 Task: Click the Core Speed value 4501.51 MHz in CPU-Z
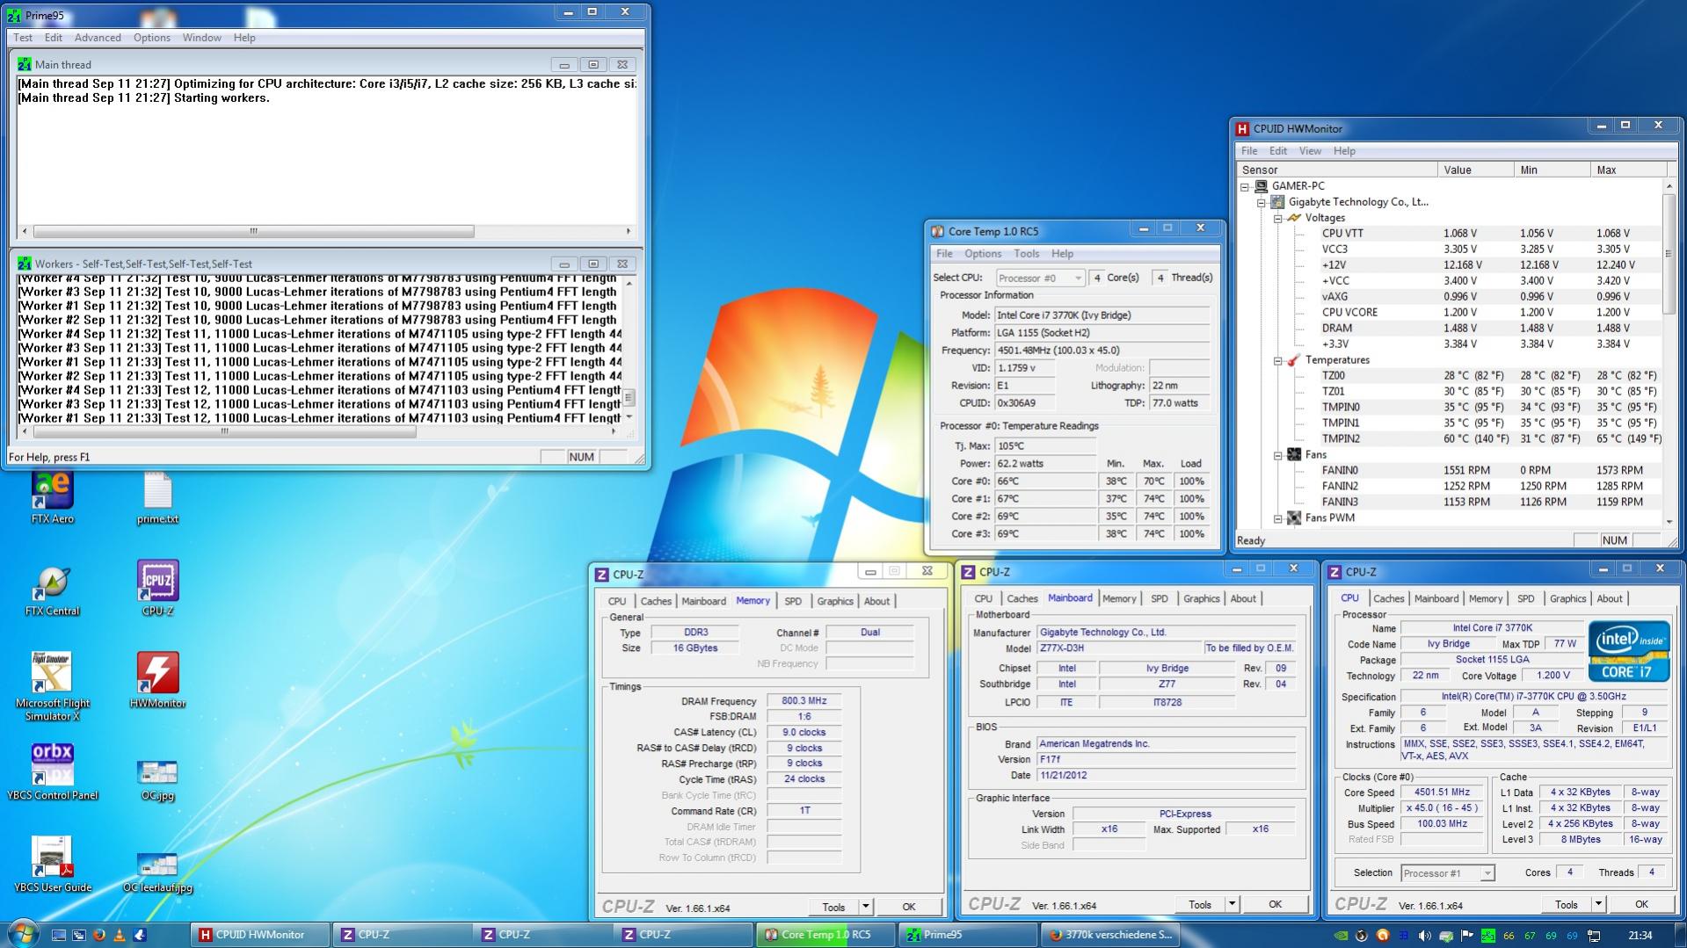click(1442, 792)
